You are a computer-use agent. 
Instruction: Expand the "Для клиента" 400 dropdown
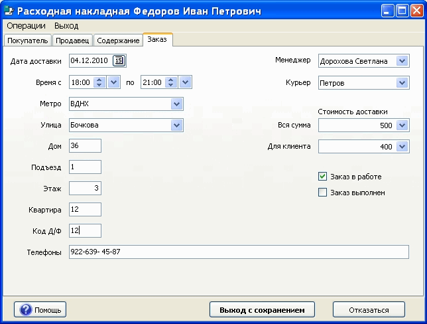point(402,147)
